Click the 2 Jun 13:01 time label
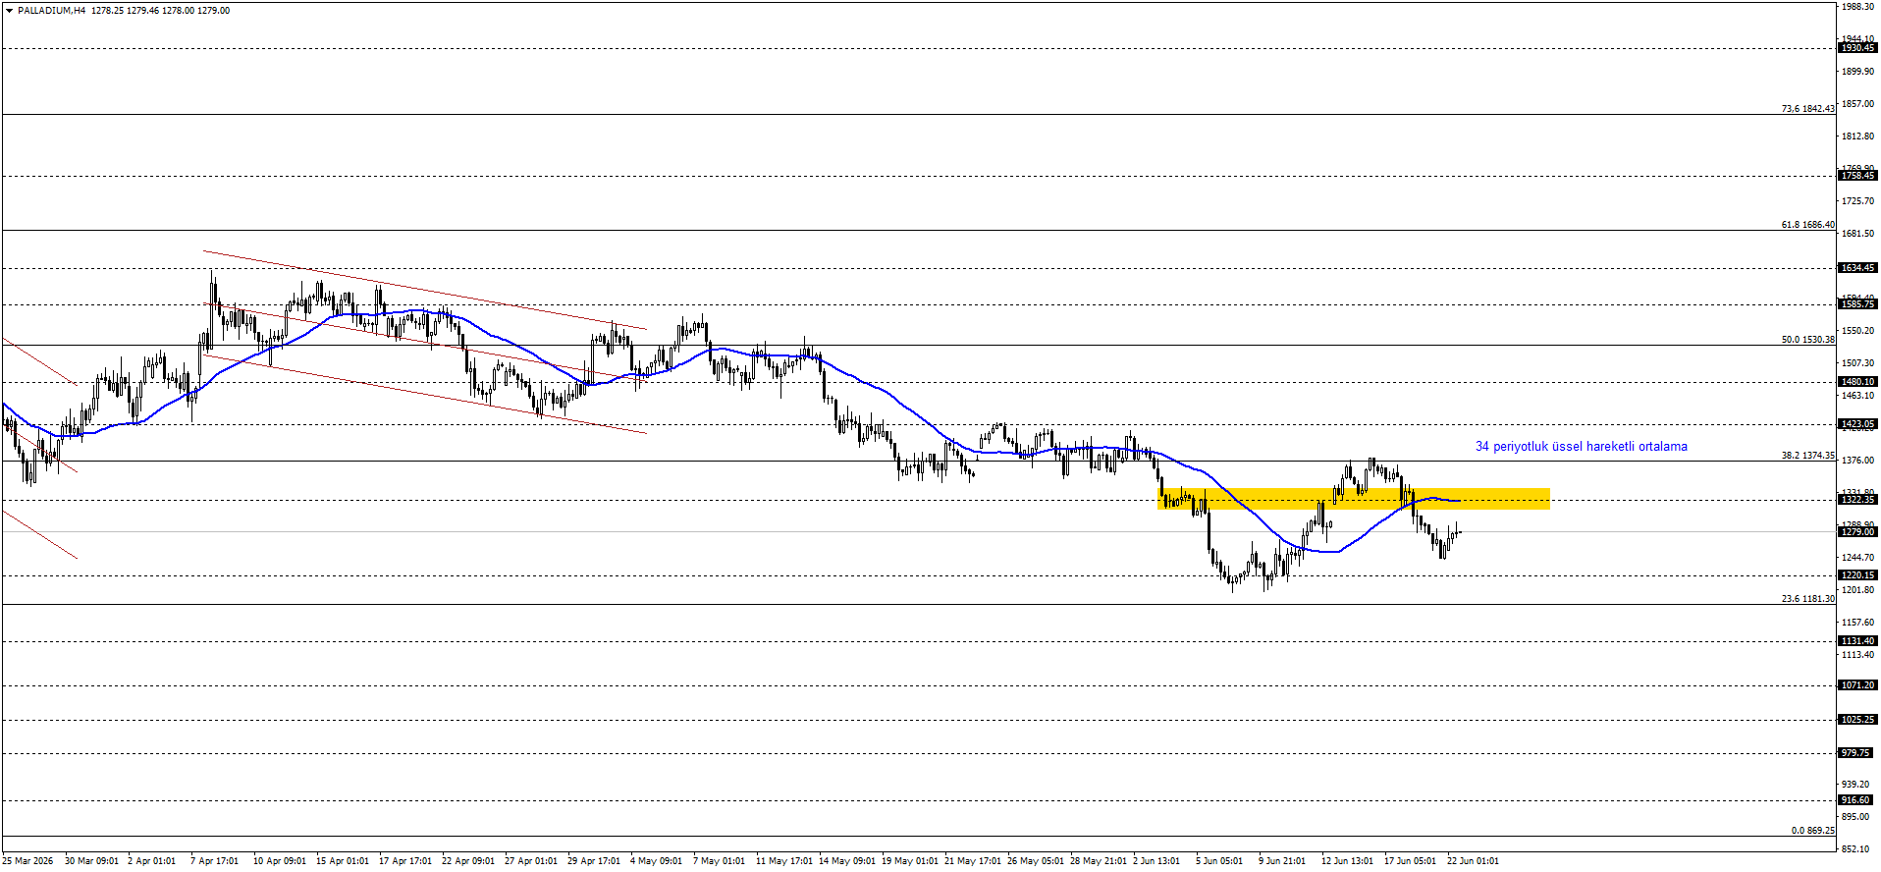The width and height of the screenshot is (1881, 872). (x=1156, y=861)
